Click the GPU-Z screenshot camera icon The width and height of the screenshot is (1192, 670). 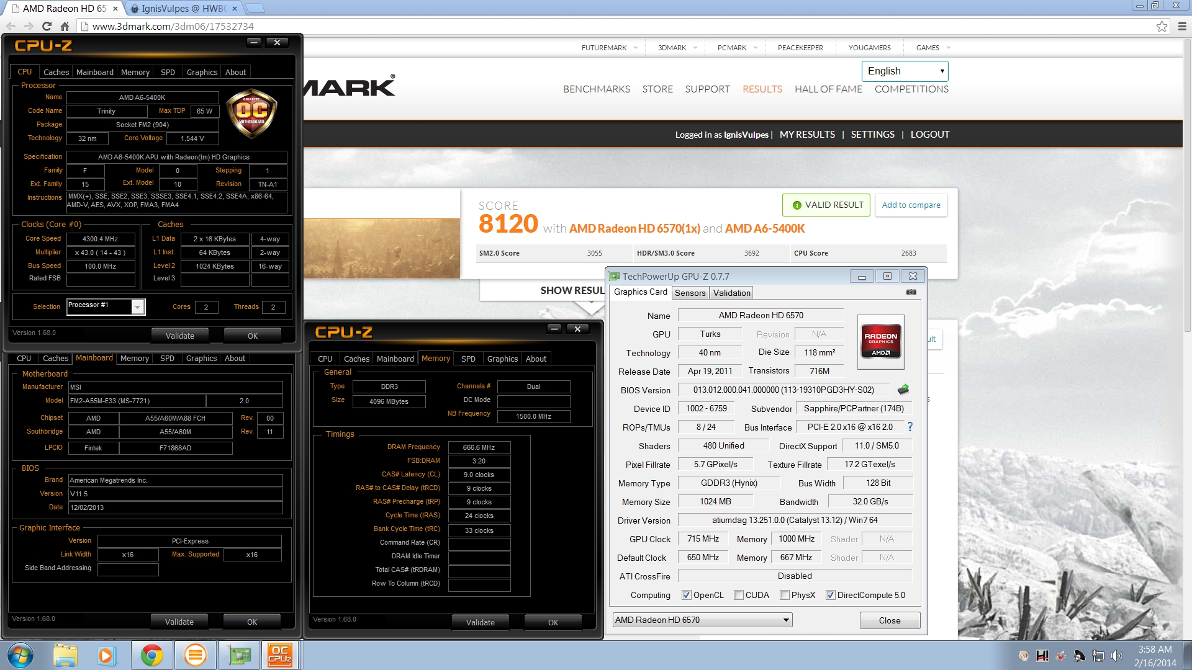[911, 292]
